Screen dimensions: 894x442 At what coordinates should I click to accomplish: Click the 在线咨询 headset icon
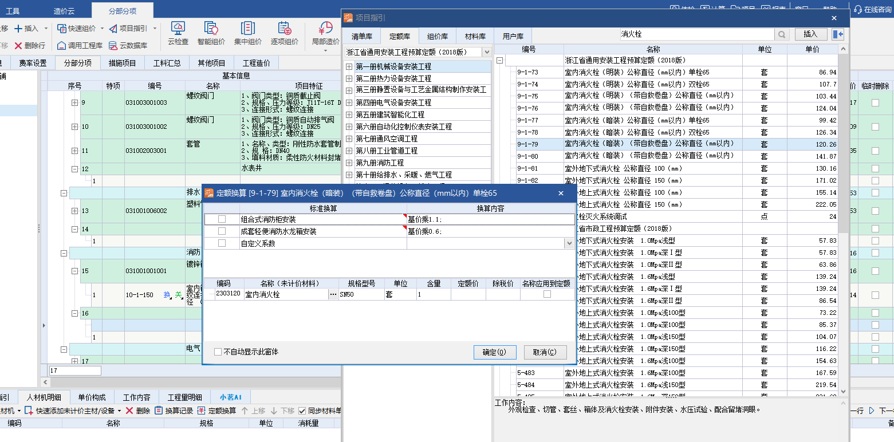[858, 9]
